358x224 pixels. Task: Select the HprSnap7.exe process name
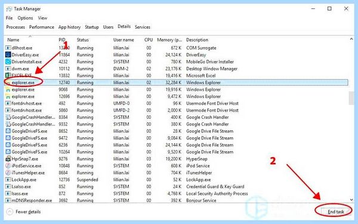(25, 159)
